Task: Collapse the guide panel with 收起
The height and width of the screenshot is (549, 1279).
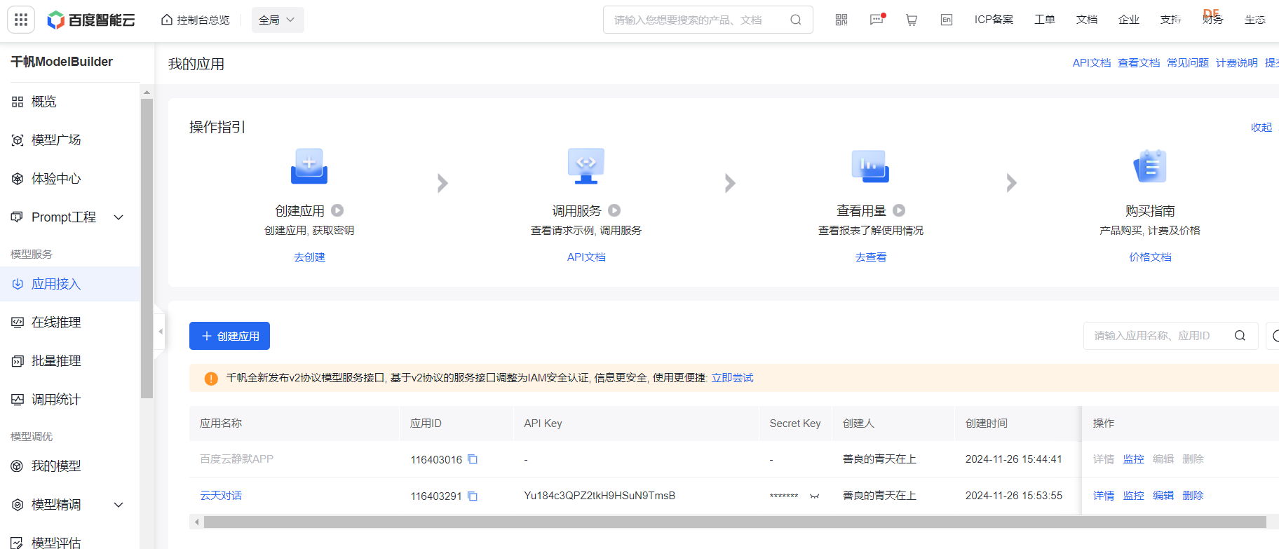Action: click(1261, 128)
